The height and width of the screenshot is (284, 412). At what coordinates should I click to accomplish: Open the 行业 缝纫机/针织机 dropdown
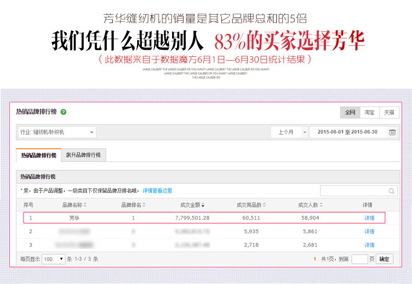click(x=57, y=132)
